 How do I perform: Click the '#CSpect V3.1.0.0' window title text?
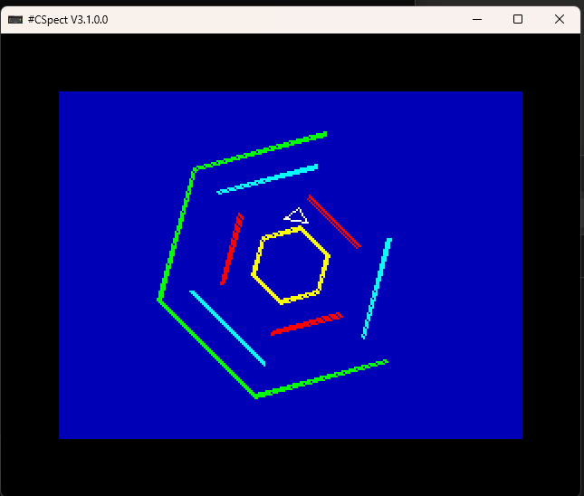click(68, 19)
